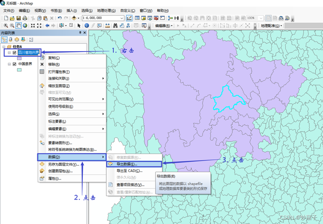The image size is (323, 224).
Task: Collapse the 中国县界 layer node
Action: pos(9,64)
